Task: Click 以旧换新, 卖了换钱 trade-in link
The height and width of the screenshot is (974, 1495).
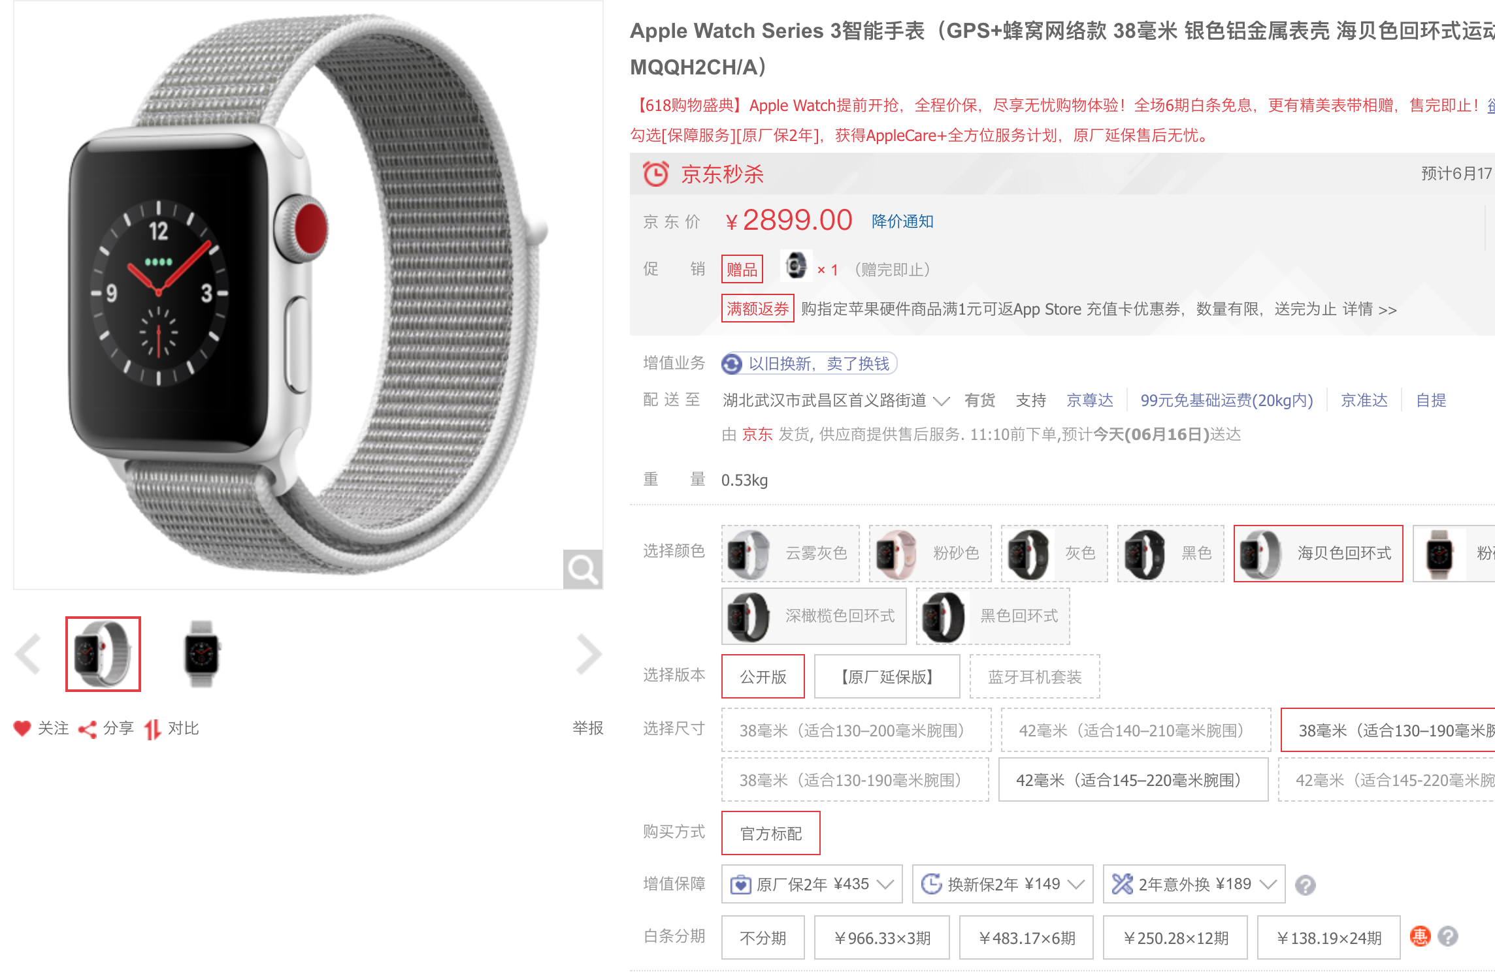Action: (x=809, y=364)
